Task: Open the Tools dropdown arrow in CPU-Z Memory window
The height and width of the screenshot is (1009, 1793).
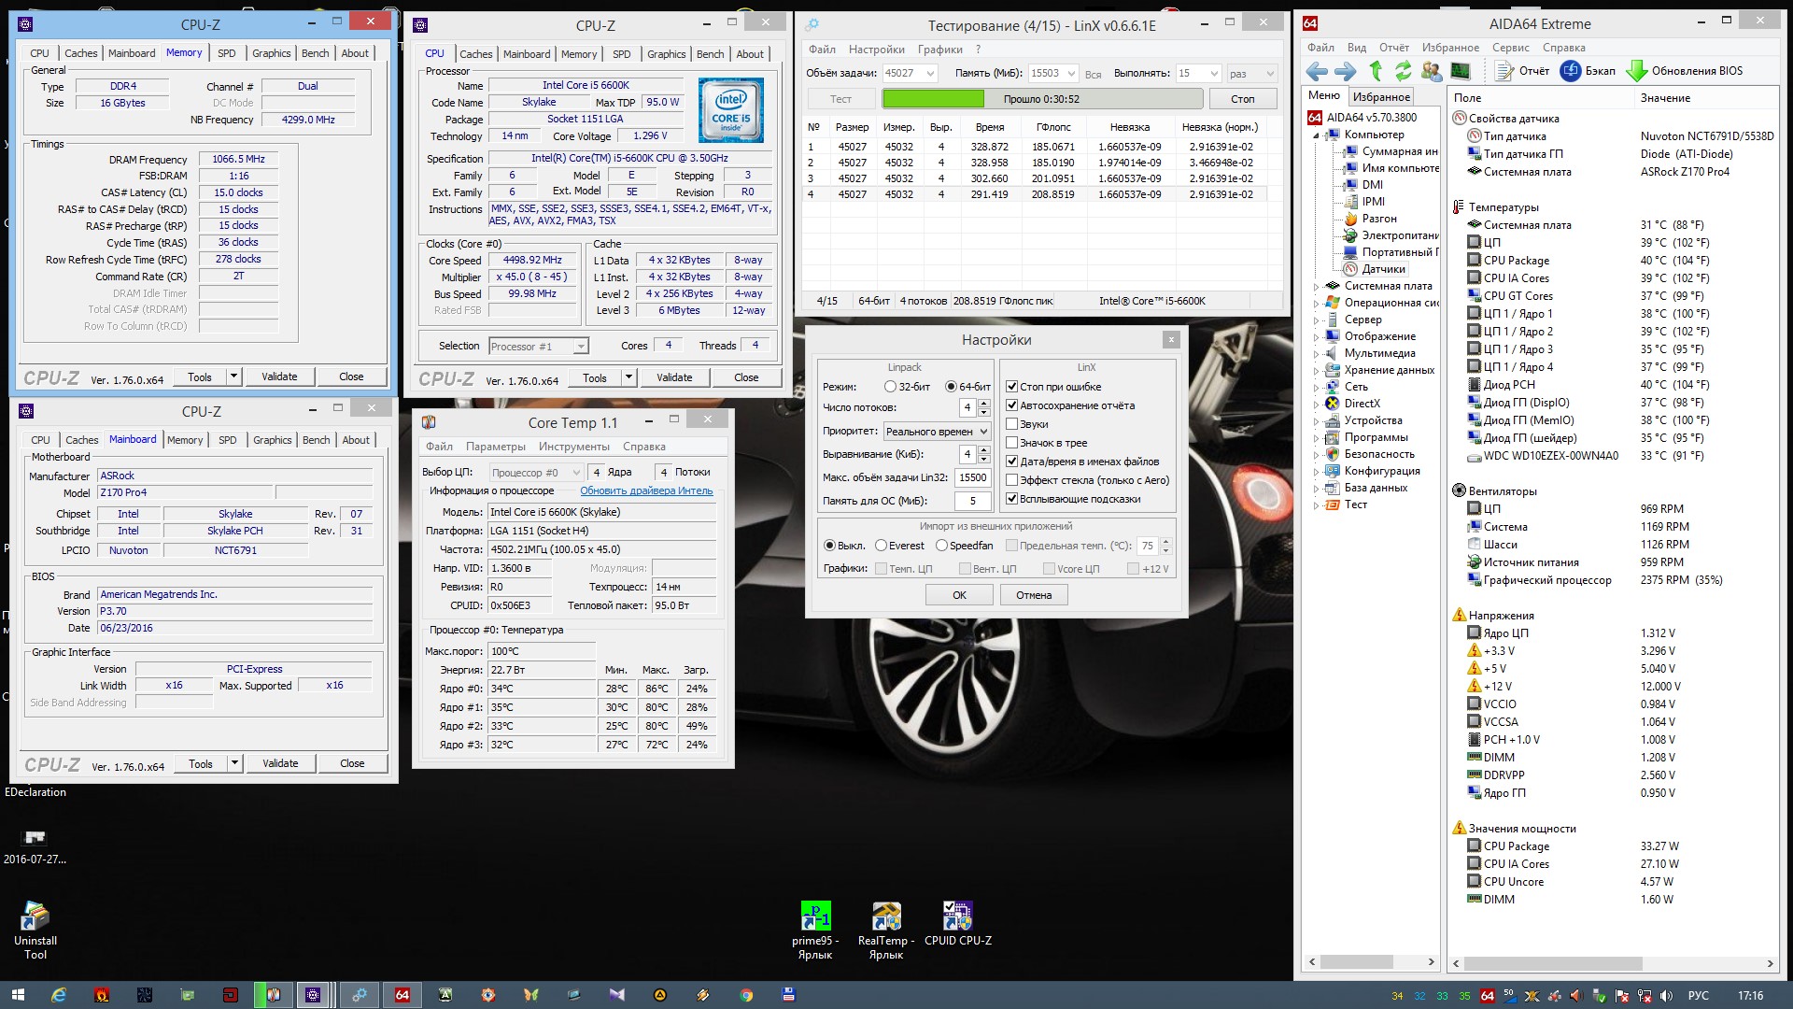Action: [x=233, y=377]
